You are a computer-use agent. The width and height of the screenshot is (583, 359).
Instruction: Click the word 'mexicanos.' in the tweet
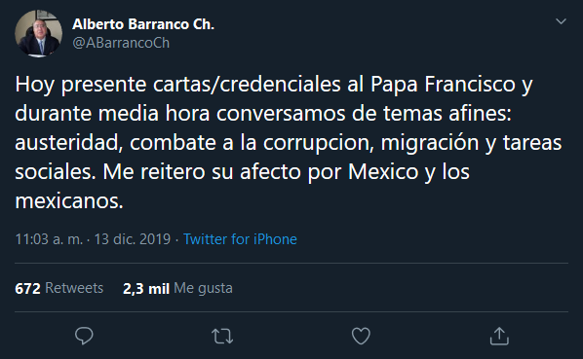(x=69, y=201)
